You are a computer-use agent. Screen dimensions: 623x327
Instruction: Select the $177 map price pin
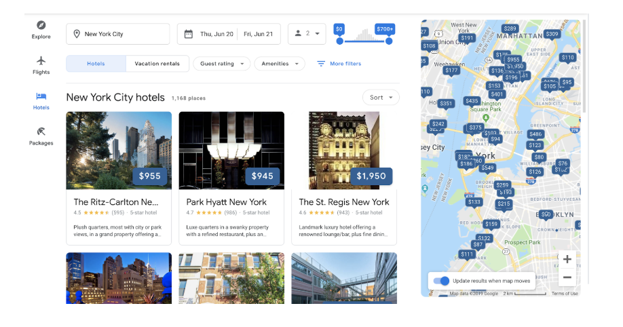tap(451, 71)
